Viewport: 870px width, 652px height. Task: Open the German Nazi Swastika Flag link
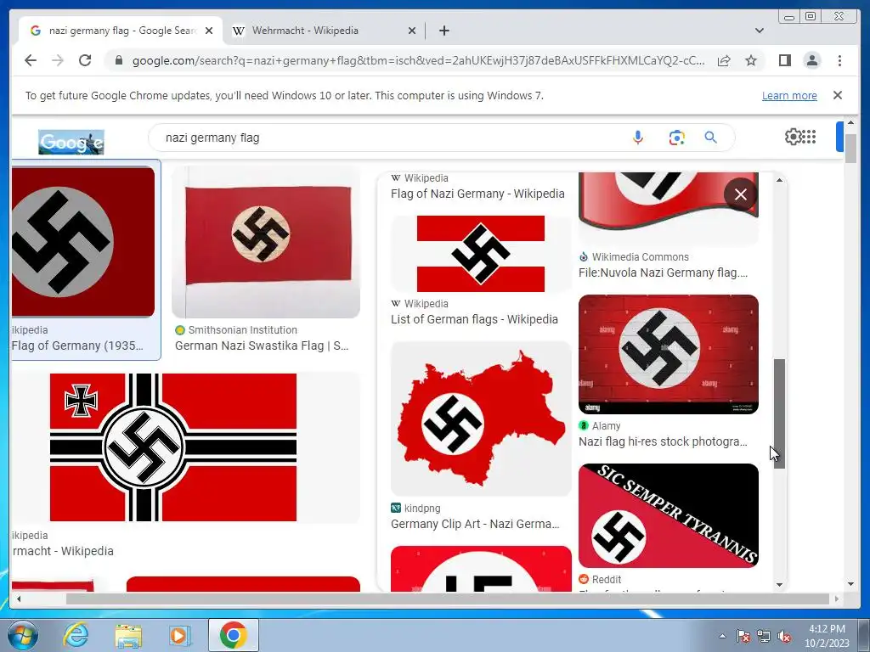(x=262, y=346)
